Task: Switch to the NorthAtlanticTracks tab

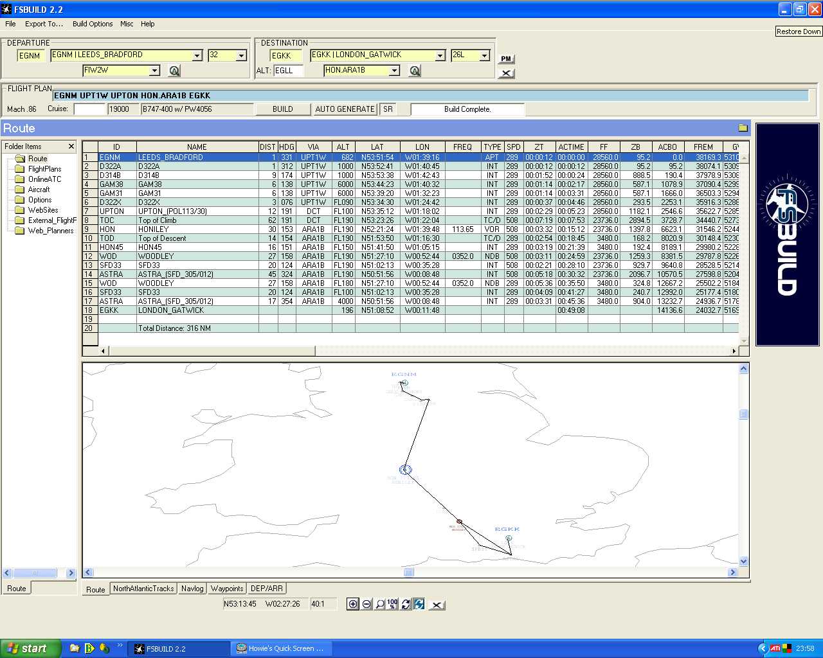Action: 143,589
